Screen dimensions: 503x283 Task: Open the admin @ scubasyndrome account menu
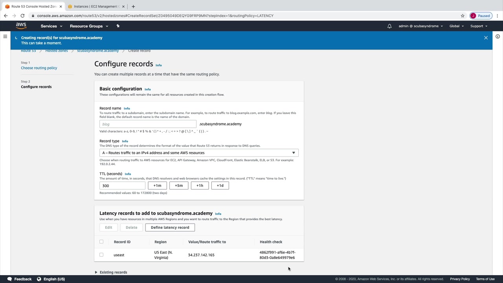click(420, 26)
